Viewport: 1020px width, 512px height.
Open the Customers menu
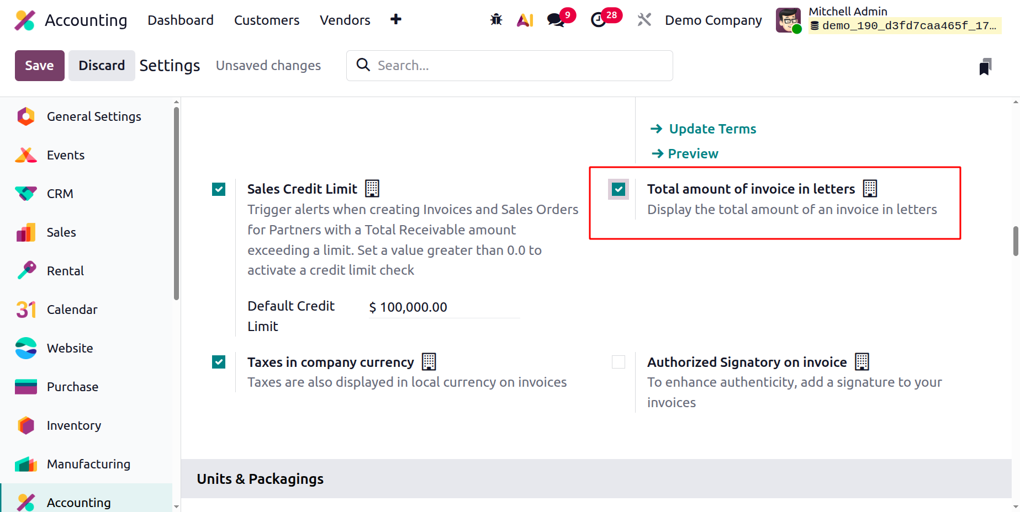pyautogui.click(x=267, y=20)
